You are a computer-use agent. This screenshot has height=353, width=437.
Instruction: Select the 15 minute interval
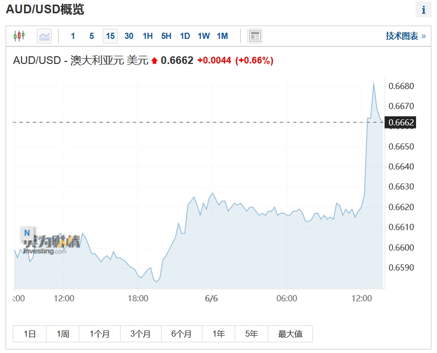coord(110,36)
